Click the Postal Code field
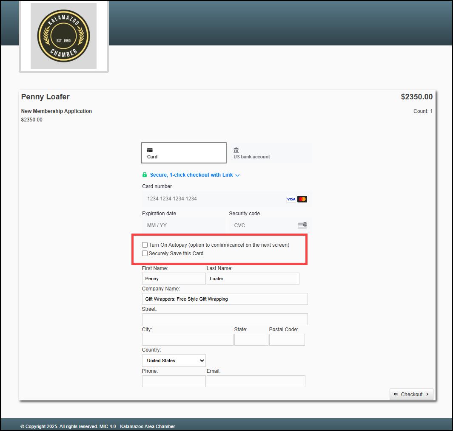 287,340
